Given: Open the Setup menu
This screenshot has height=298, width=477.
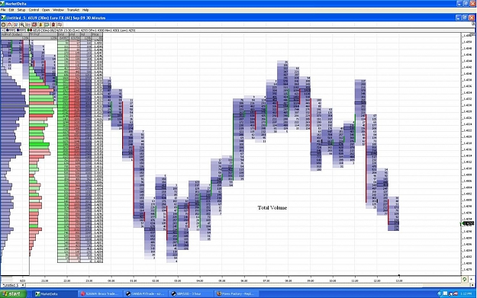Looking at the screenshot, I should point(21,10).
